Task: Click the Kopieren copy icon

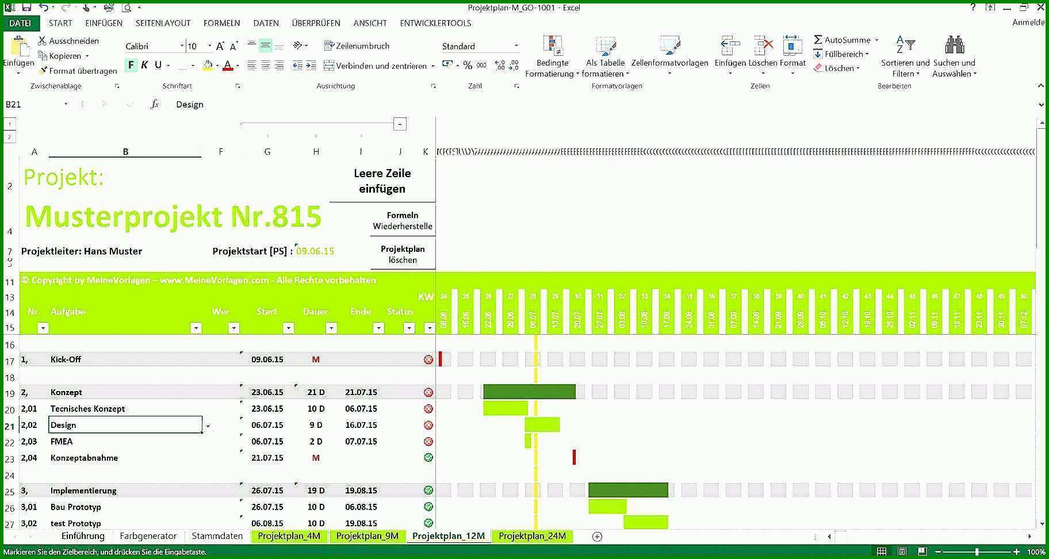Action: click(43, 56)
